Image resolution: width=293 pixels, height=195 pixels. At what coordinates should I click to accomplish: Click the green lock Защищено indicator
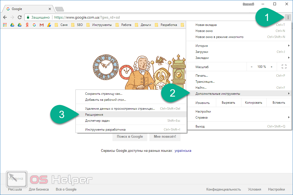pyautogui.click(x=38, y=17)
